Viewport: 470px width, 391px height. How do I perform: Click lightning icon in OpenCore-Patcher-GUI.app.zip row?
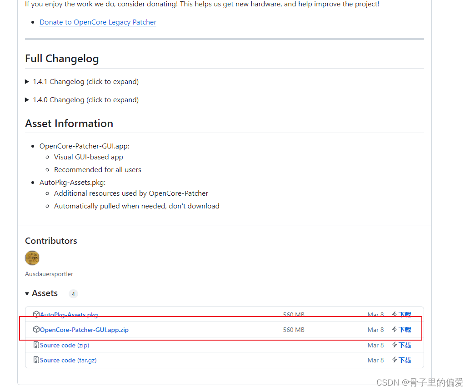(395, 329)
